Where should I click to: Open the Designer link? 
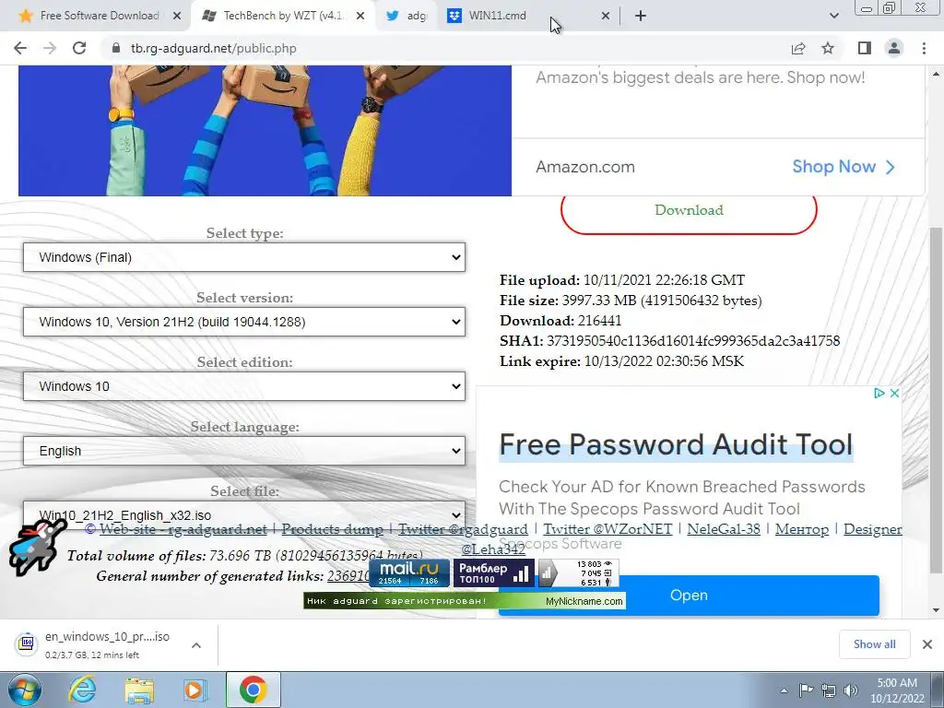click(x=872, y=529)
